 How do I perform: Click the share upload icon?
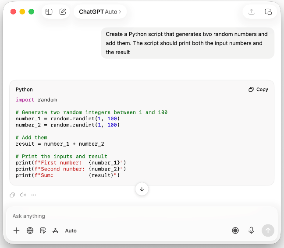point(252,12)
